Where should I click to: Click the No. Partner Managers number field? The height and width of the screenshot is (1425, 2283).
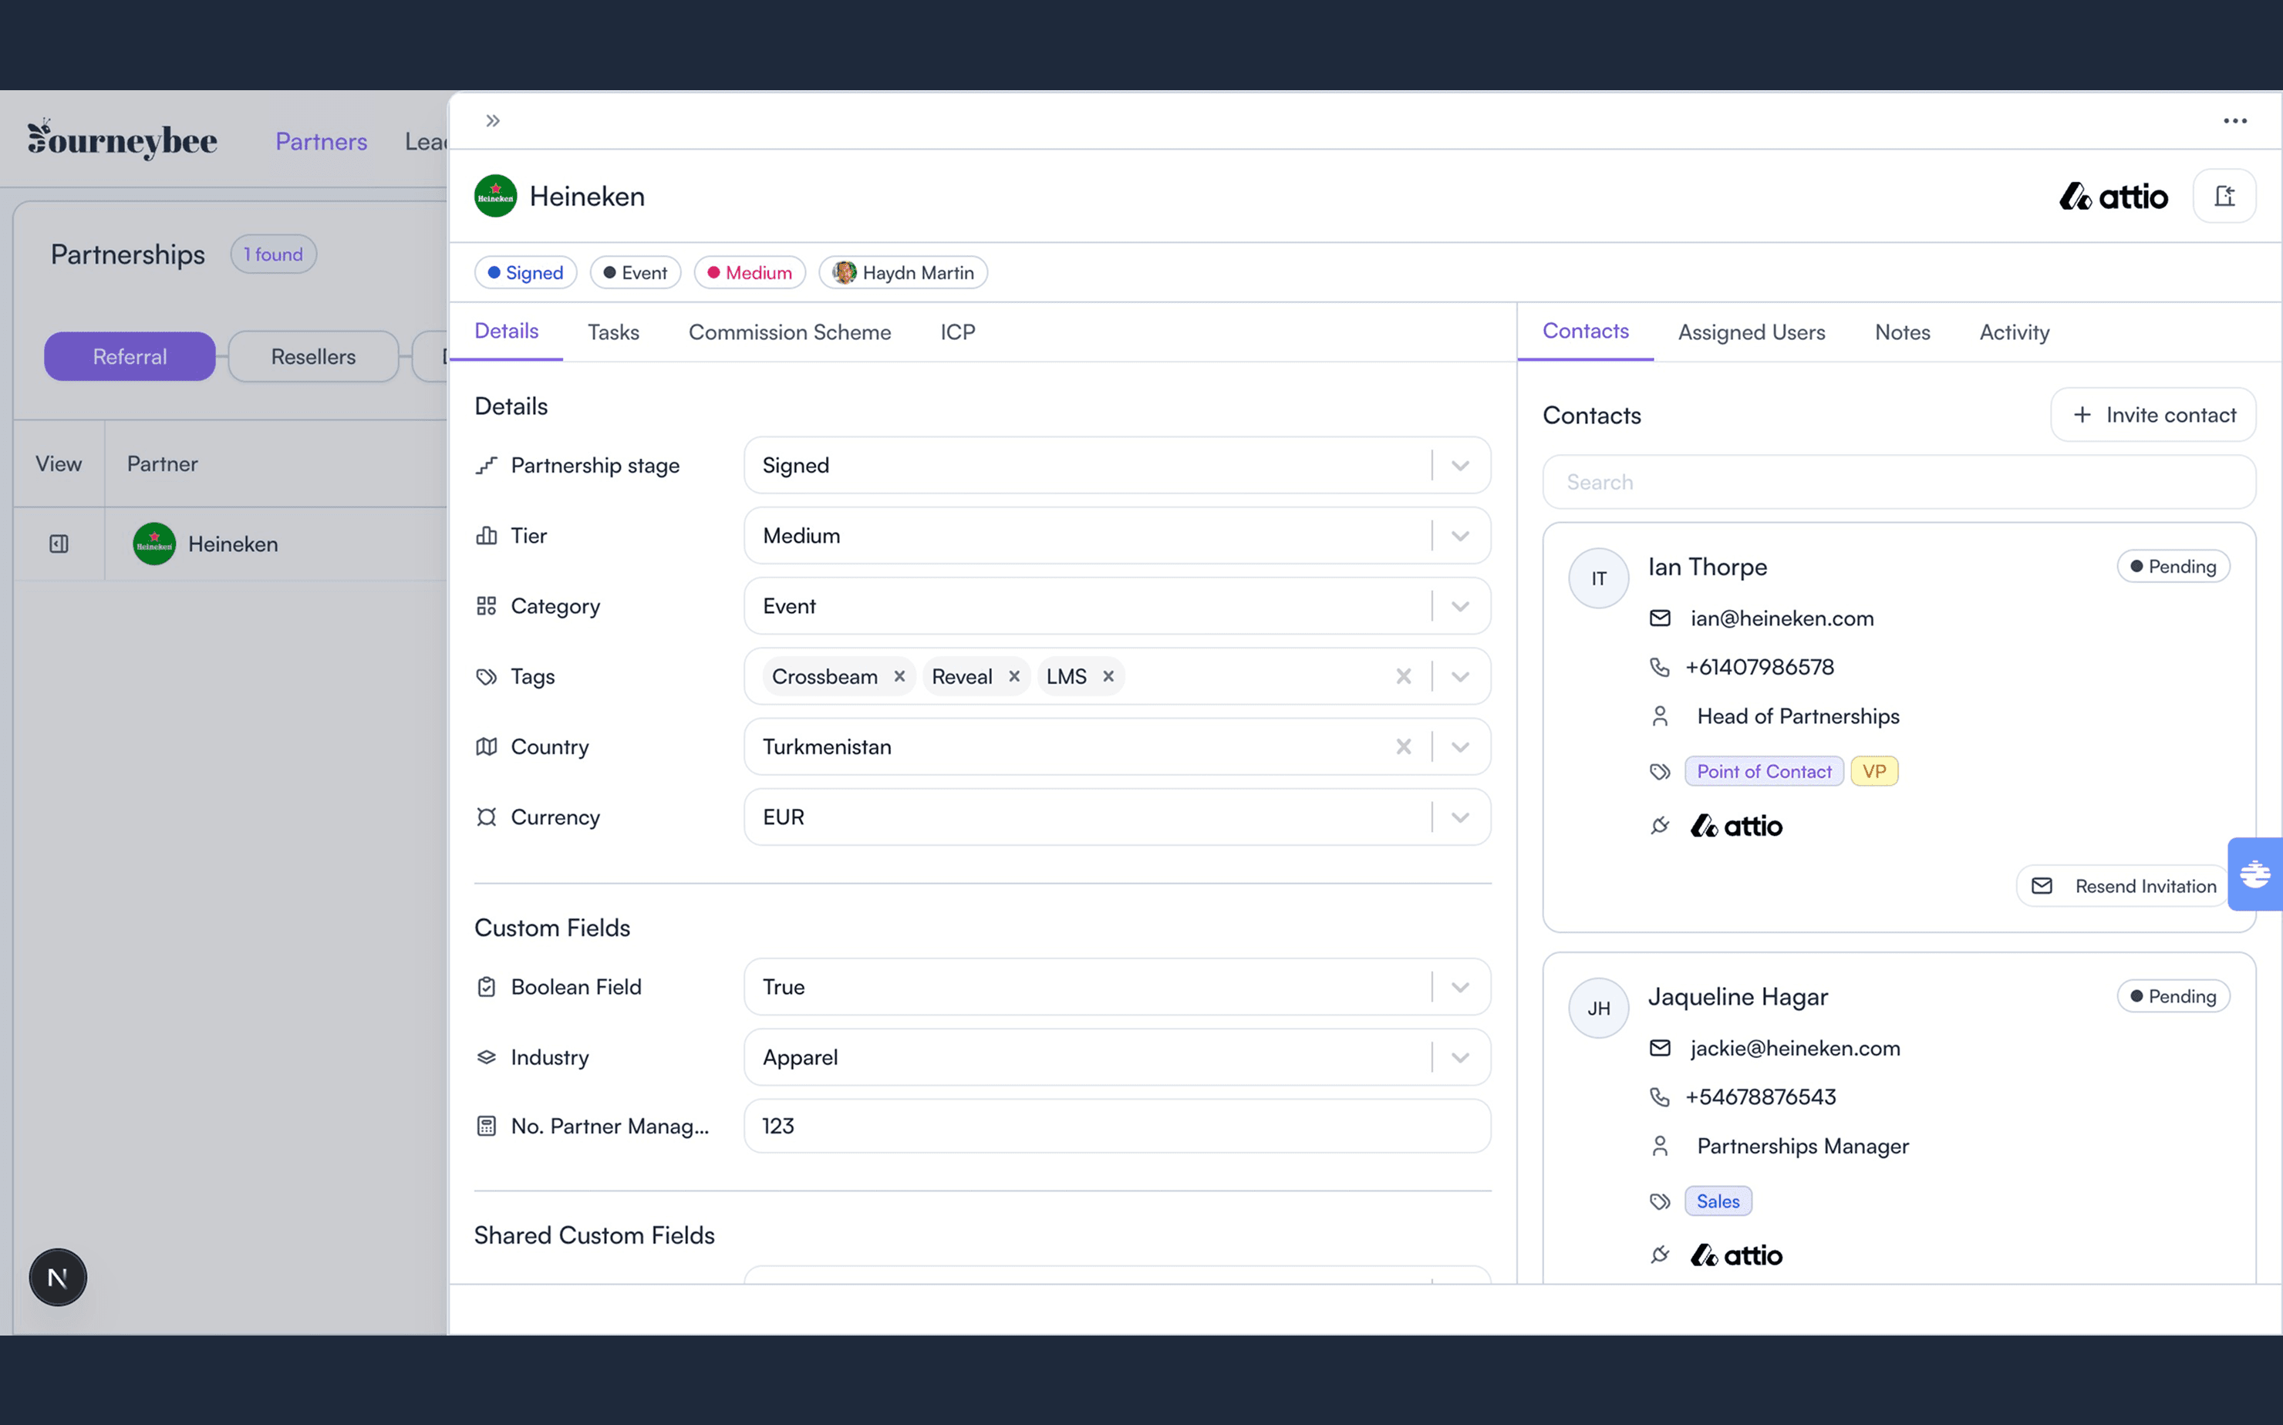click(x=1117, y=1127)
